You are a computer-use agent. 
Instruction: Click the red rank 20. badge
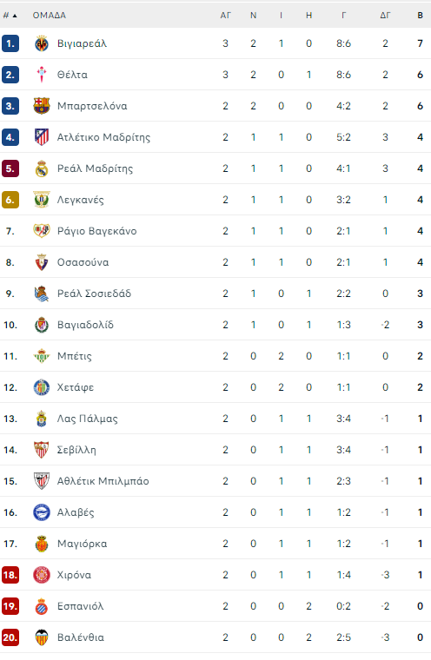[x=10, y=637]
